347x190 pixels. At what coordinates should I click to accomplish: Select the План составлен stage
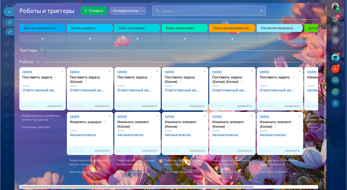pos(138,28)
